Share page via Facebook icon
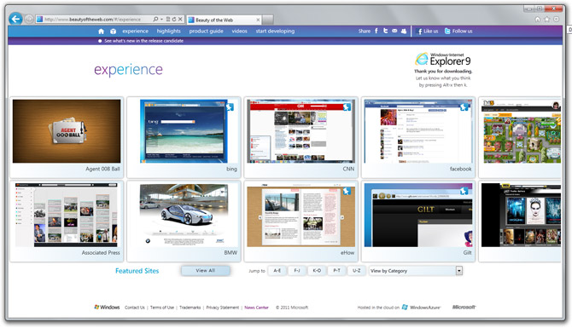The image size is (572, 328). tap(376, 31)
